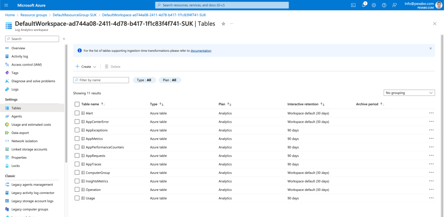444x217 pixels.
Task: Open Cloud Shell from the top bar
Action: click(x=353, y=5)
